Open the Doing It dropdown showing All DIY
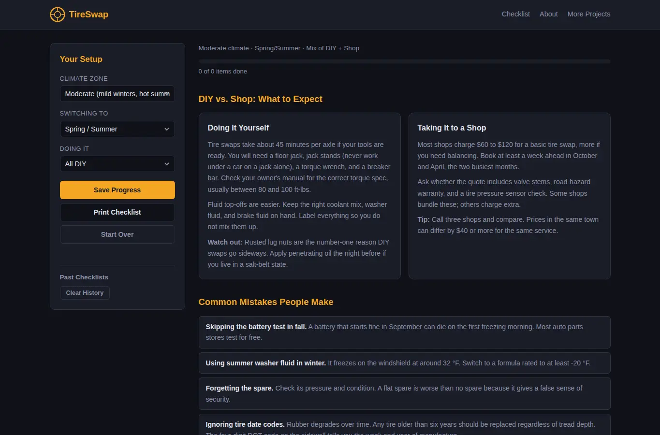Image resolution: width=660 pixels, height=435 pixels. [117, 164]
